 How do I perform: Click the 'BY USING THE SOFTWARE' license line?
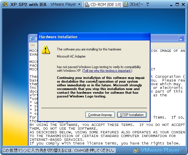pos(107,125)
